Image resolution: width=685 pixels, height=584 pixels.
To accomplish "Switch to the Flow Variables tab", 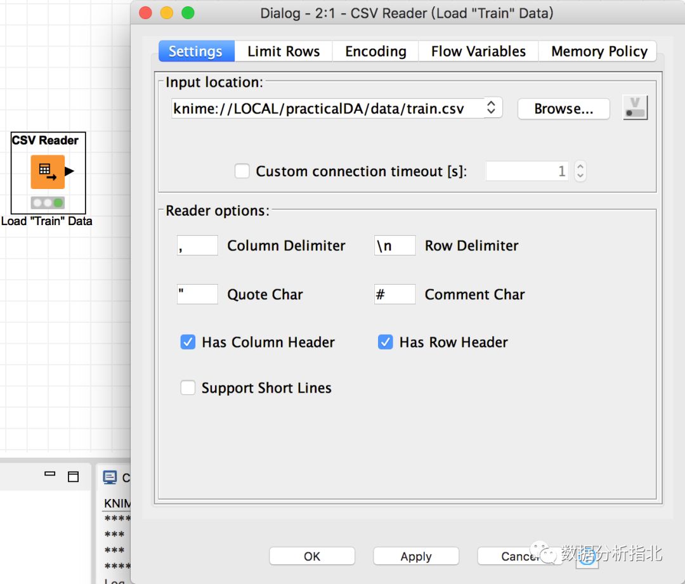I will [x=478, y=51].
